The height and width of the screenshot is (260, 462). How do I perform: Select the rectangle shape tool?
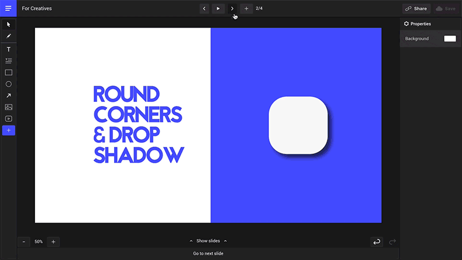pos(8,73)
